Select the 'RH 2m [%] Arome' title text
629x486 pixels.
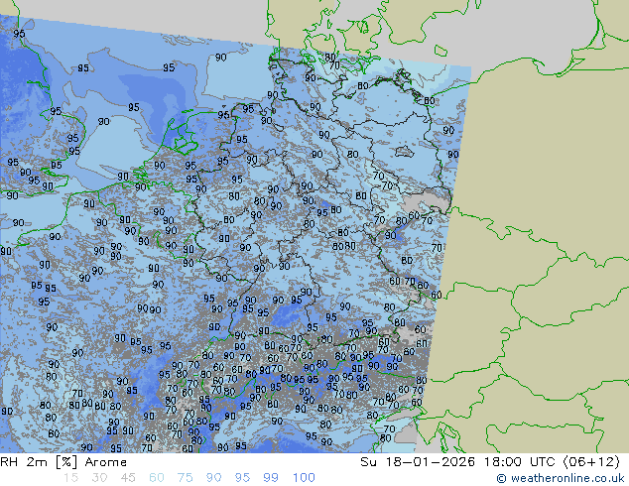63,462
